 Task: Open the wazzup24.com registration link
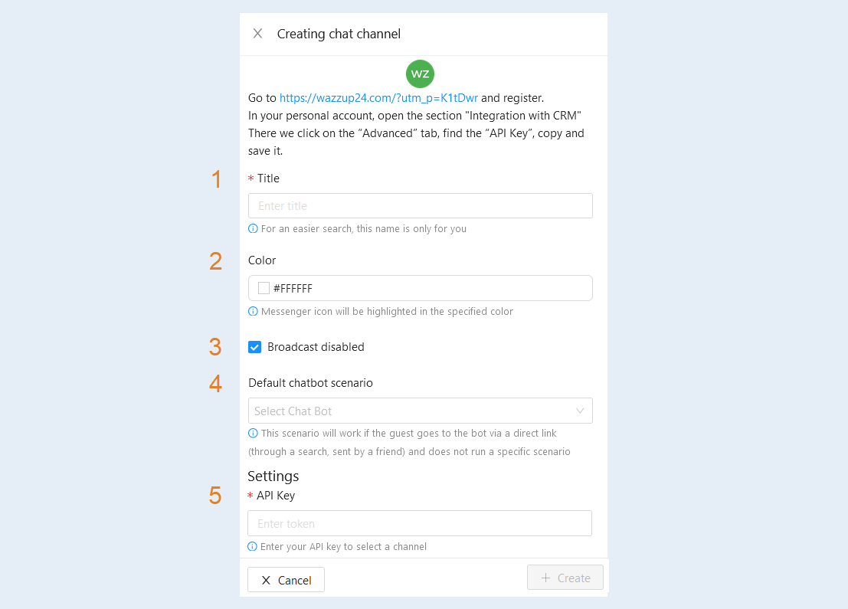click(378, 98)
